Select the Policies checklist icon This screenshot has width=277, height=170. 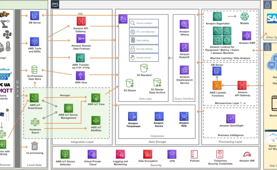194,154
